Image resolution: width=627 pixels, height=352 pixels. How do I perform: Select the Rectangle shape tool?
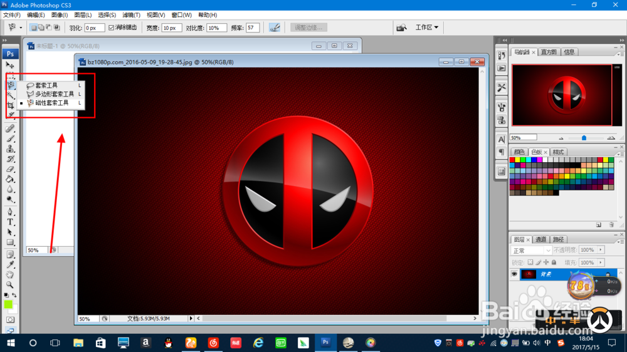click(11, 242)
